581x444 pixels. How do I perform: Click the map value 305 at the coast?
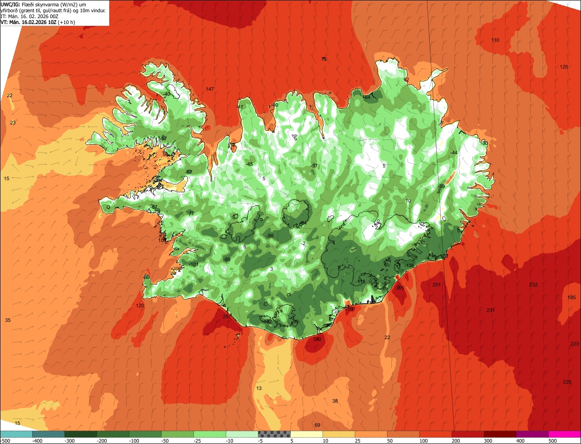click(x=400, y=288)
